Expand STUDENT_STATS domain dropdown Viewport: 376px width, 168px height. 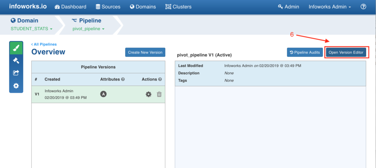click(x=32, y=29)
